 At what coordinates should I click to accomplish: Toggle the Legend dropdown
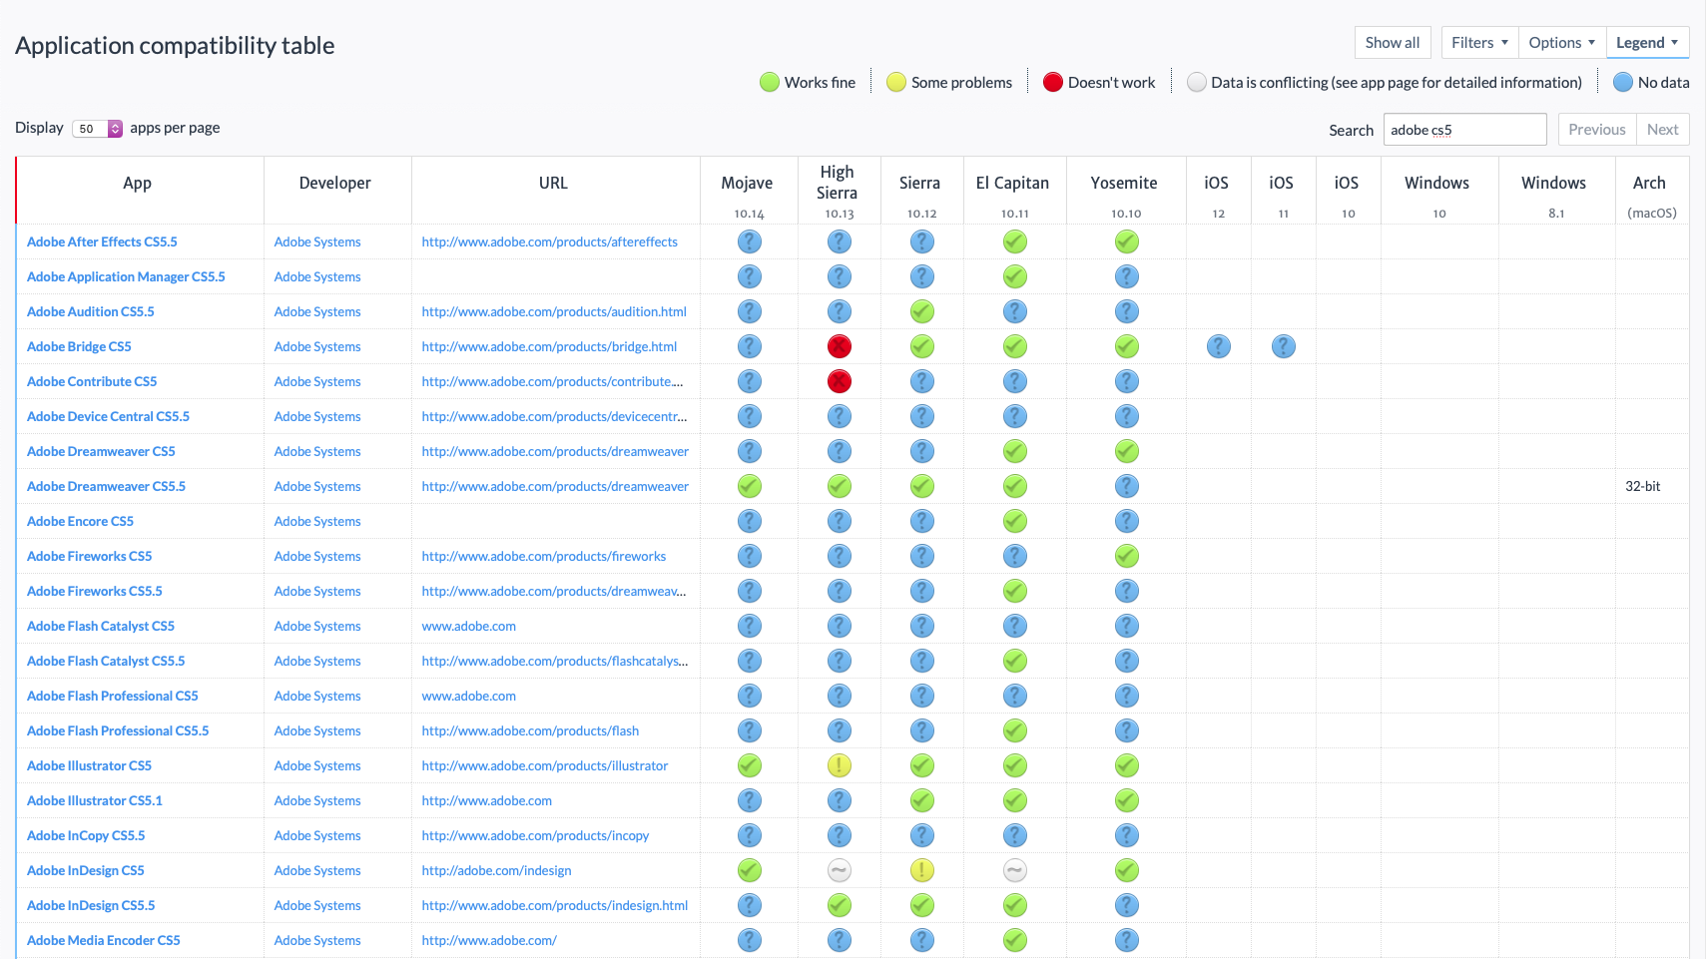(1647, 43)
